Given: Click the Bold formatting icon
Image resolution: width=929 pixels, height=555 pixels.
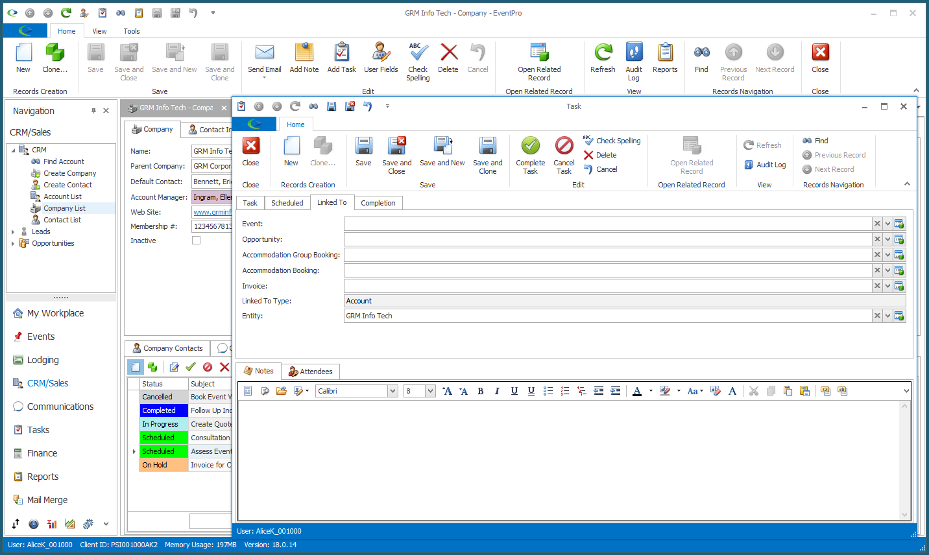Looking at the screenshot, I should [x=481, y=391].
